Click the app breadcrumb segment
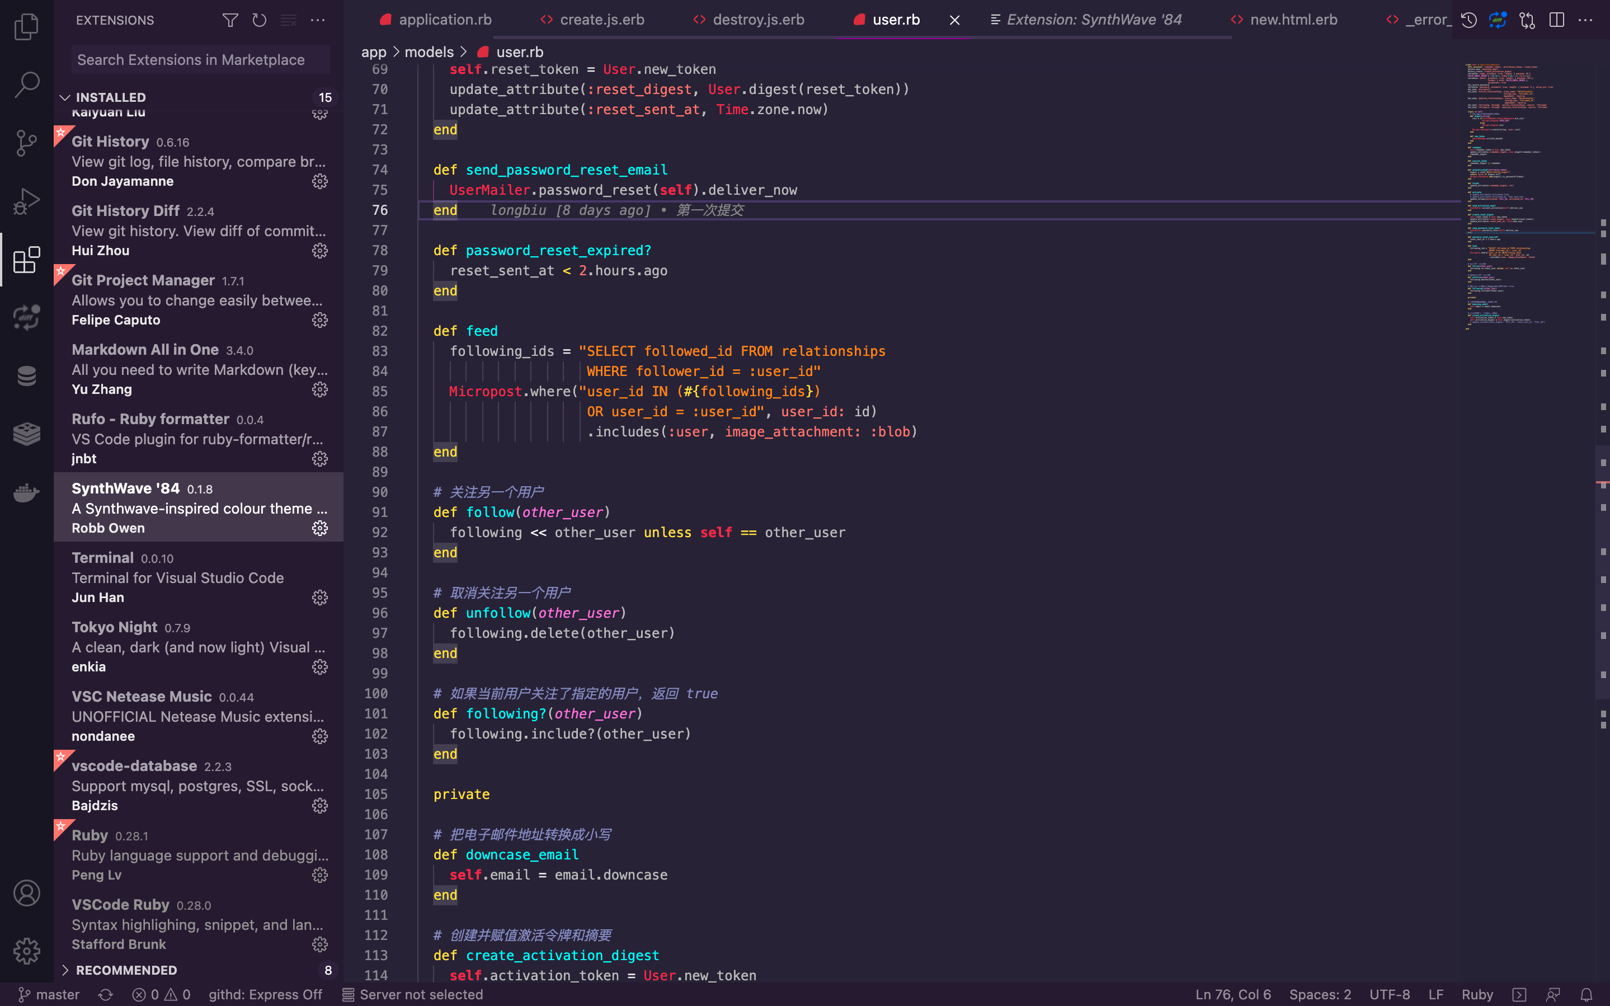The height and width of the screenshot is (1006, 1610). [374, 52]
